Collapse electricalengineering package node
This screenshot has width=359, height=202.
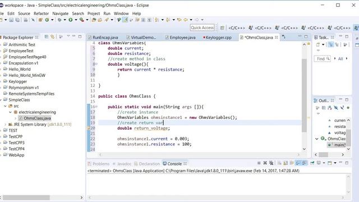pyautogui.click(x=10, y=112)
